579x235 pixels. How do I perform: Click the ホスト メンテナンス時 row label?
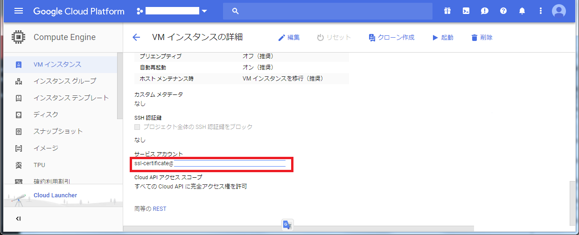[x=167, y=79]
